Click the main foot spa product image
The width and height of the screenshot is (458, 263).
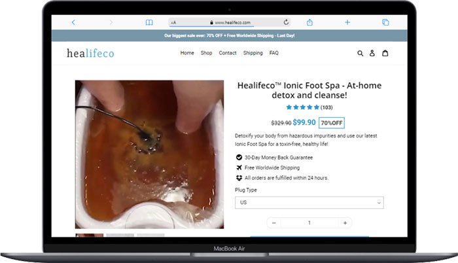[x=150, y=154]
